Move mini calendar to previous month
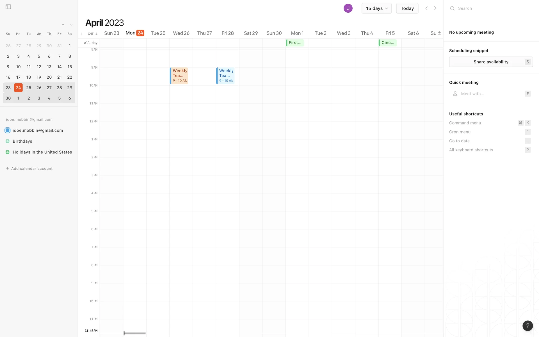539x337 pixels. pos(63,25)
